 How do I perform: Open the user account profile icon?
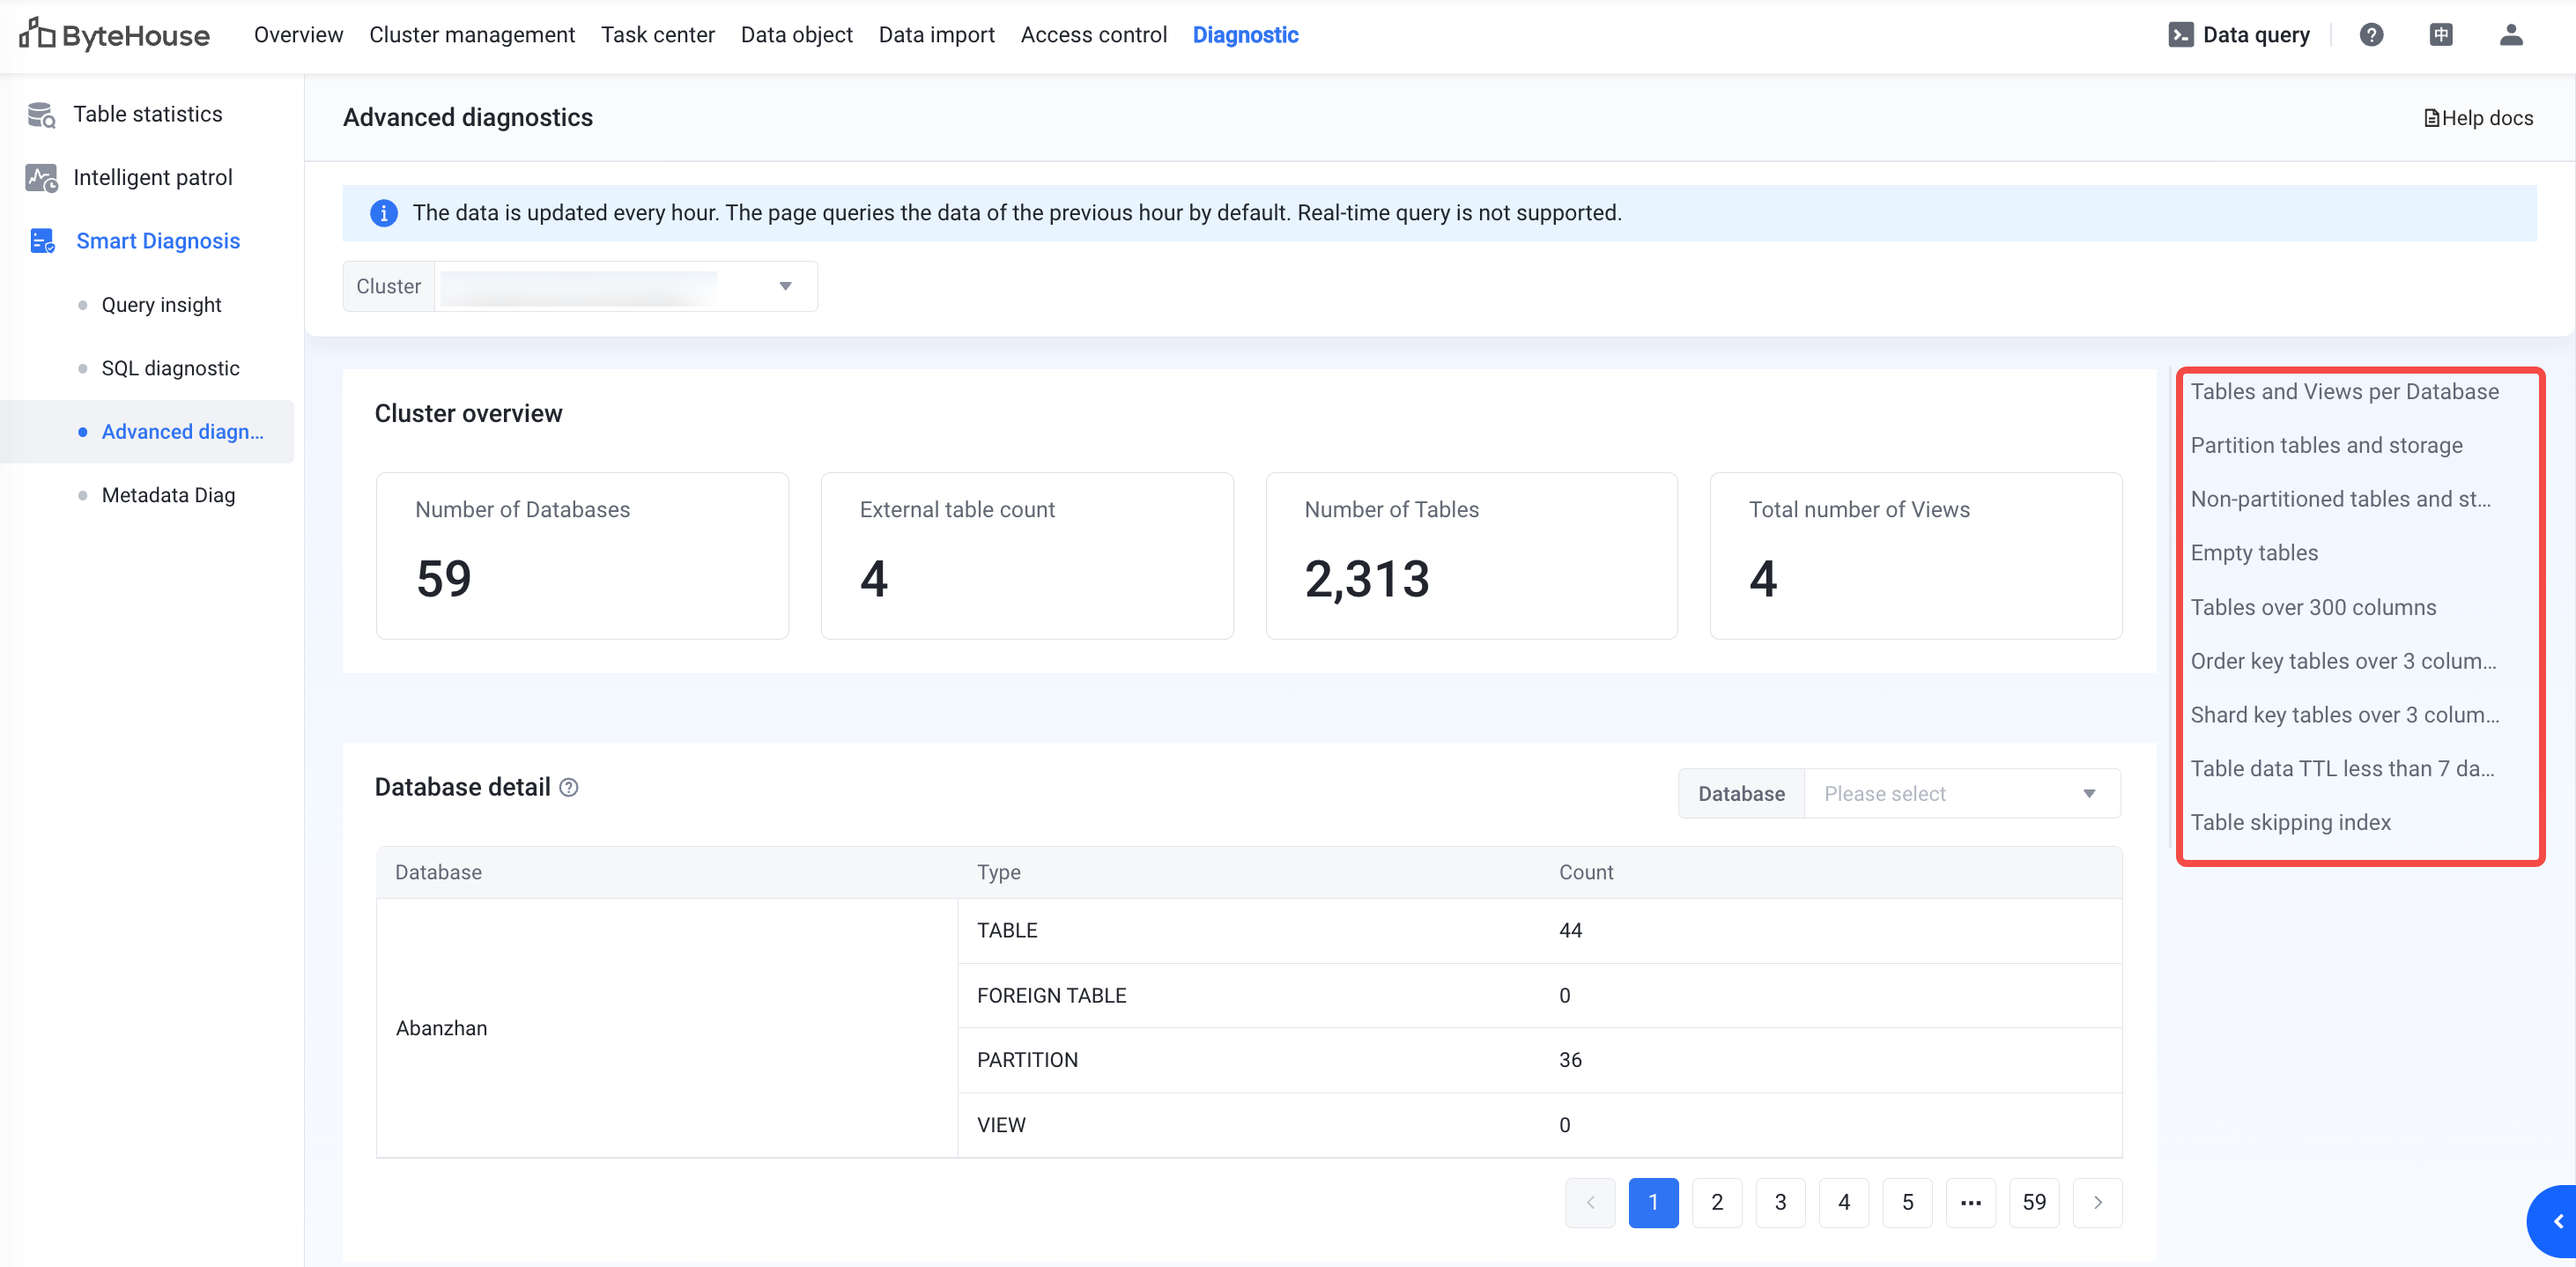coord(2511,35)
